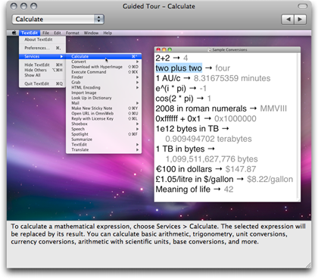The width and height of the screenshot is (318, 279).
Task: Open the Edit menu
Action: (58, 33)
